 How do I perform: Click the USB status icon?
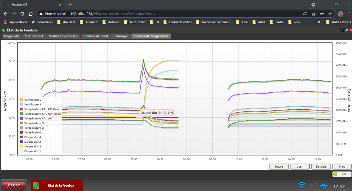tap(324, 186)
